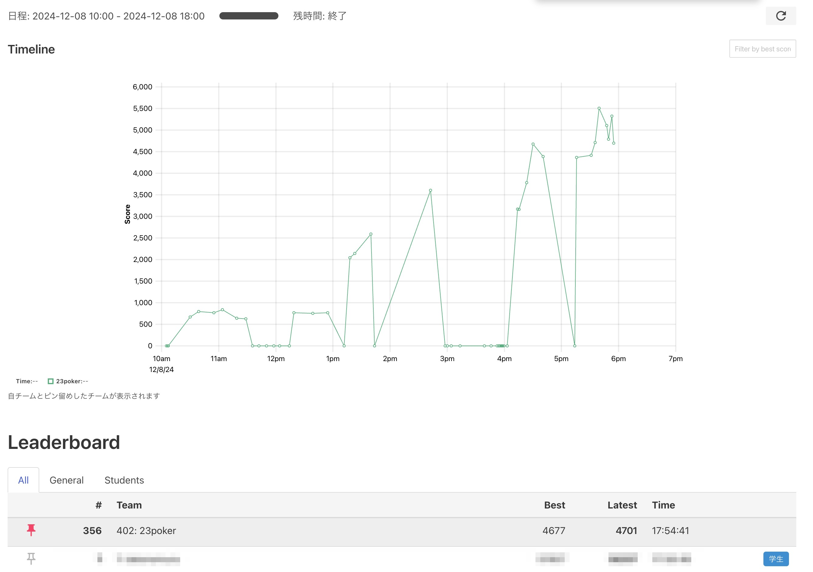Viewport: 813px width, 572px height.
Task: Click the dark contest progress bar
Action: [249, 16]
